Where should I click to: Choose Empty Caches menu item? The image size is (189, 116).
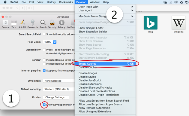click(105, 64)
